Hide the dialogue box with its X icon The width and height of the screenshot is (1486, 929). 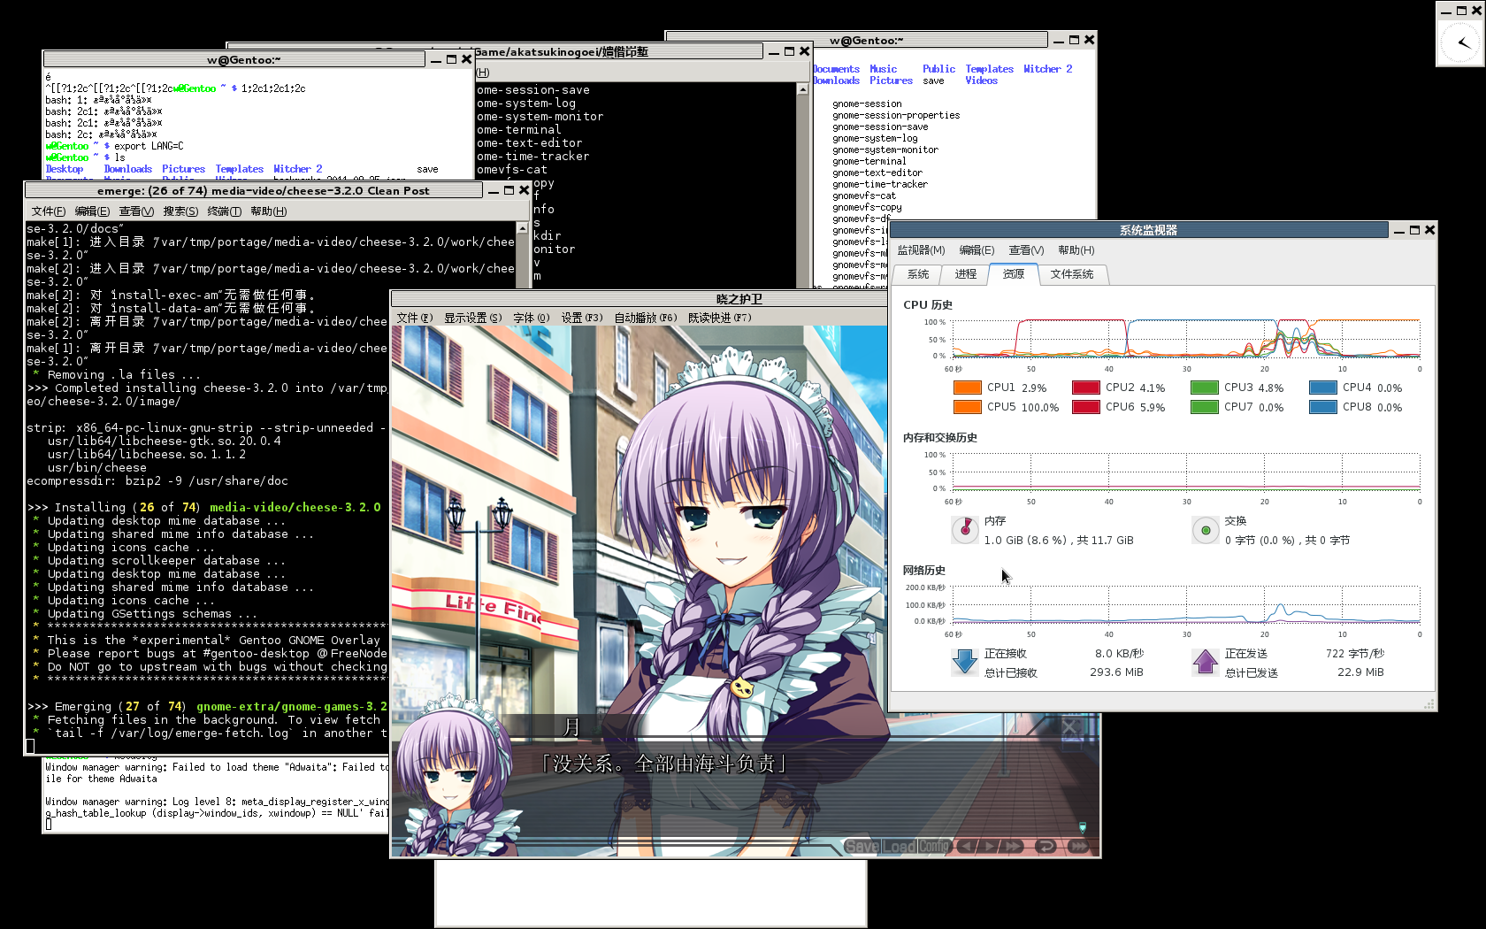click(x=1069, y=727)
